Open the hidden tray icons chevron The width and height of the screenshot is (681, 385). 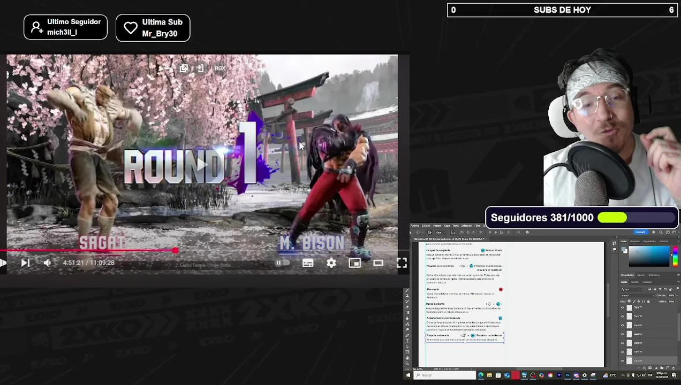point(623,375)
